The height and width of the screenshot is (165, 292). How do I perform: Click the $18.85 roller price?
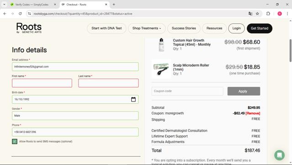[252, 67]
